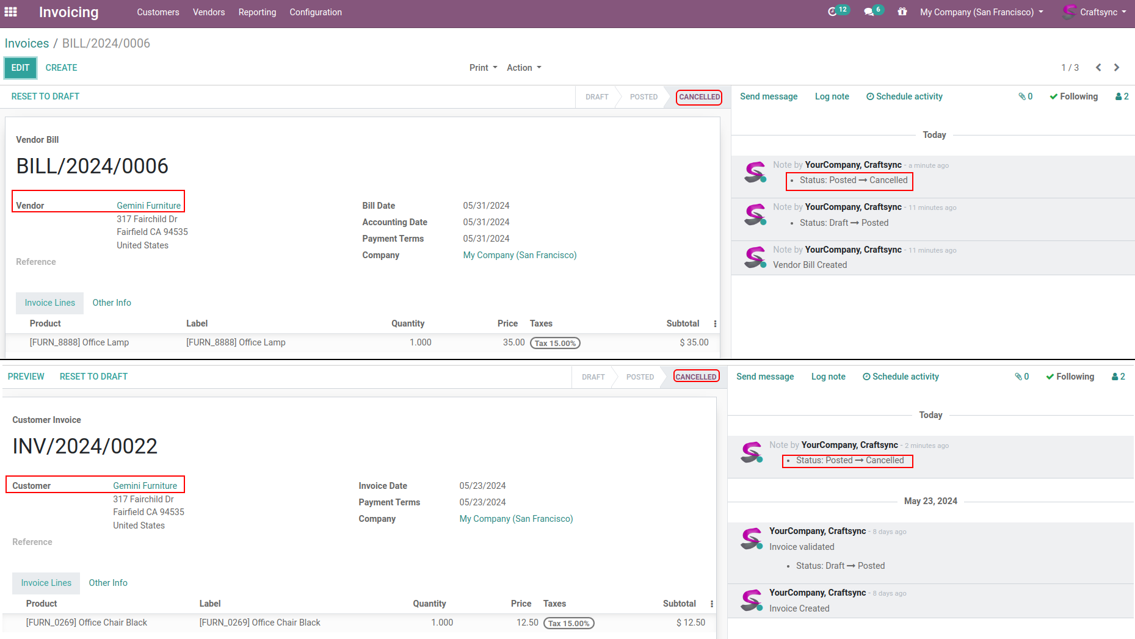1135x639 pixels.
Task: Toggle Following in the lower chatter
Action: point(1070,377)
